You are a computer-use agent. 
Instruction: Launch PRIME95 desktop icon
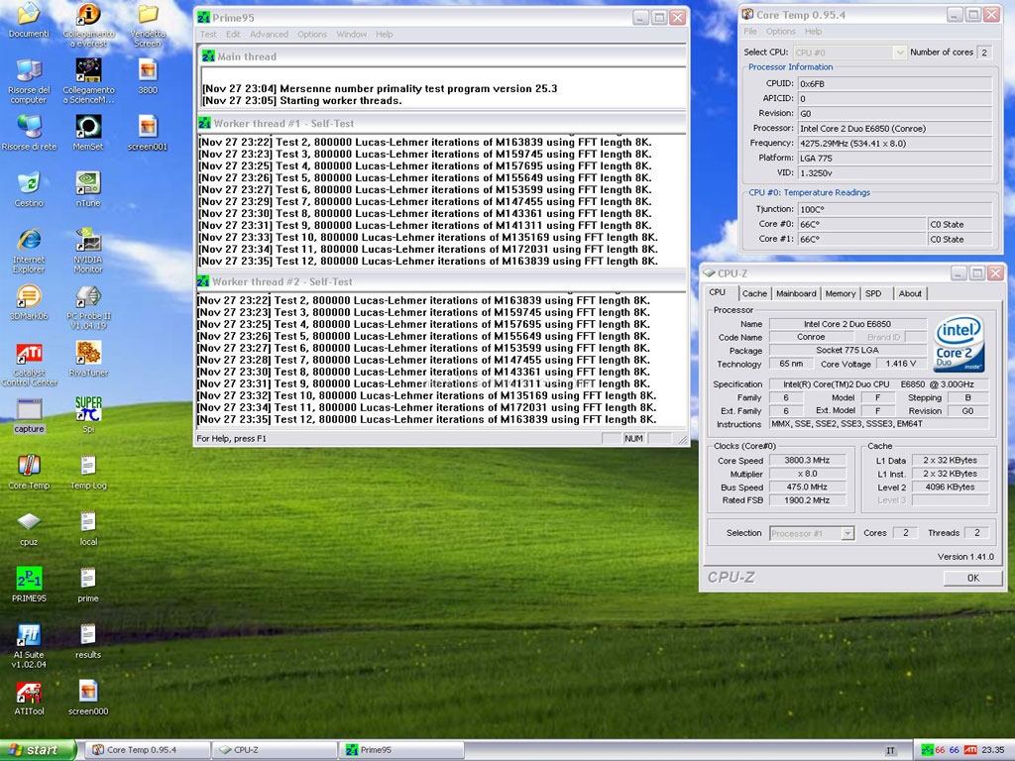coord(29,585)
